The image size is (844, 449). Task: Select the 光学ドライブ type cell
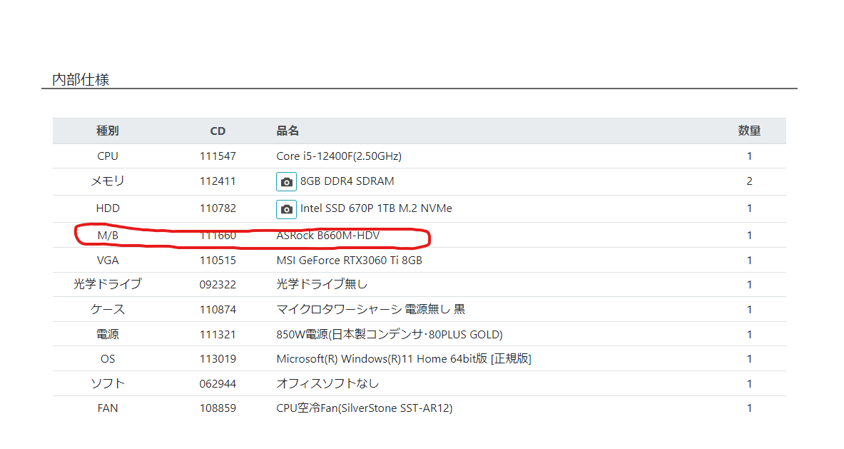[x=108, y=284]
